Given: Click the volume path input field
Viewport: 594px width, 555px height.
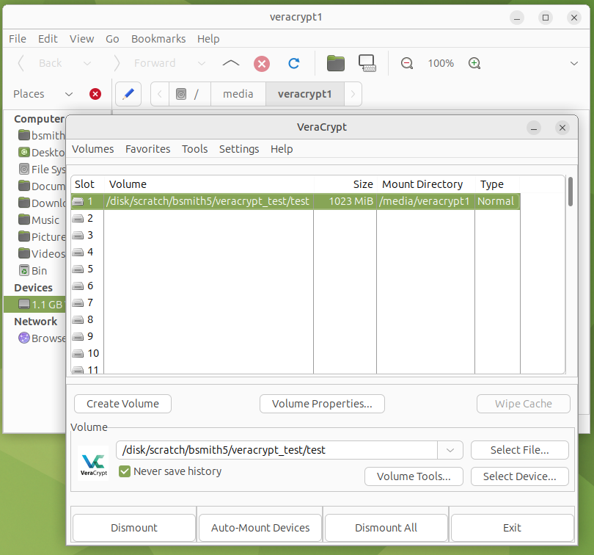Looking at the screenshot, I should [277, 450].
